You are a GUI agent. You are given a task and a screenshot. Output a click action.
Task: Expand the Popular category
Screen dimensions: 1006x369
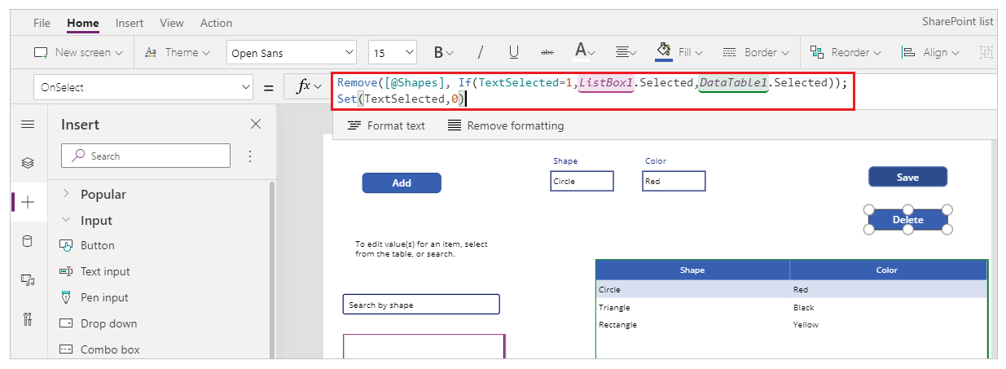click(x=94, y=194)
